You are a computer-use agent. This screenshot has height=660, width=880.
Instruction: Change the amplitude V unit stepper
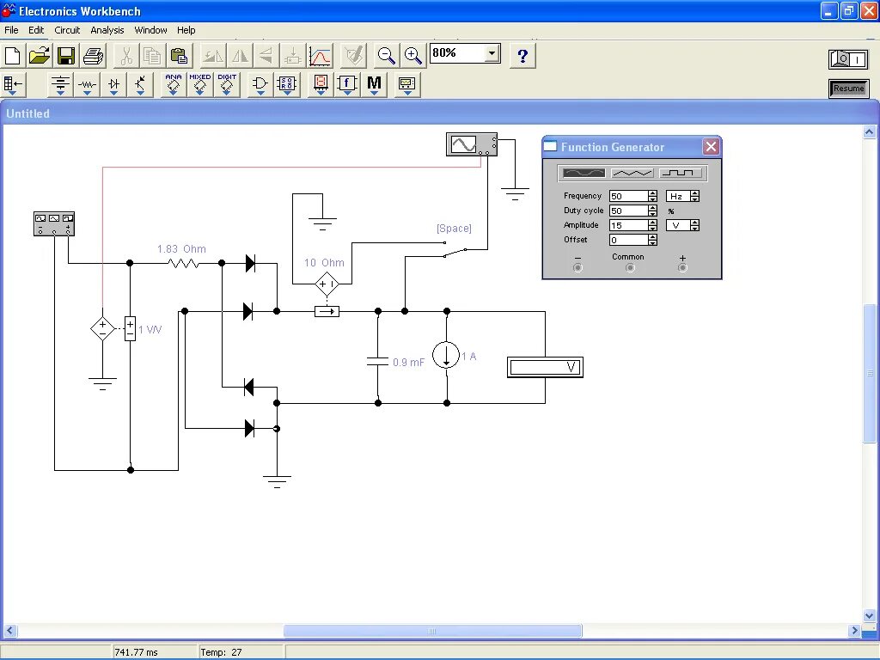click(x=694, y=225)
